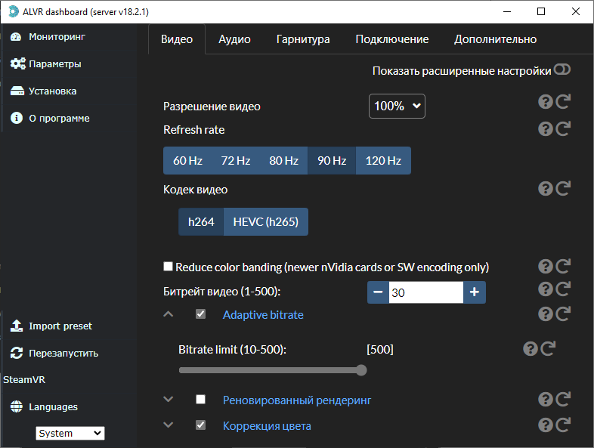Switch to the Аудио tab
Viewport: 594px width, 448px height.
click(234, 39)
